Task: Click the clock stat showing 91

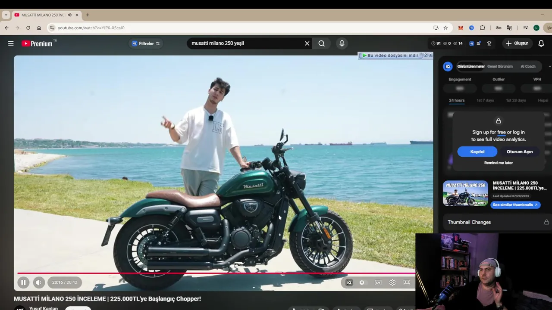Action: tap(436, 43)
